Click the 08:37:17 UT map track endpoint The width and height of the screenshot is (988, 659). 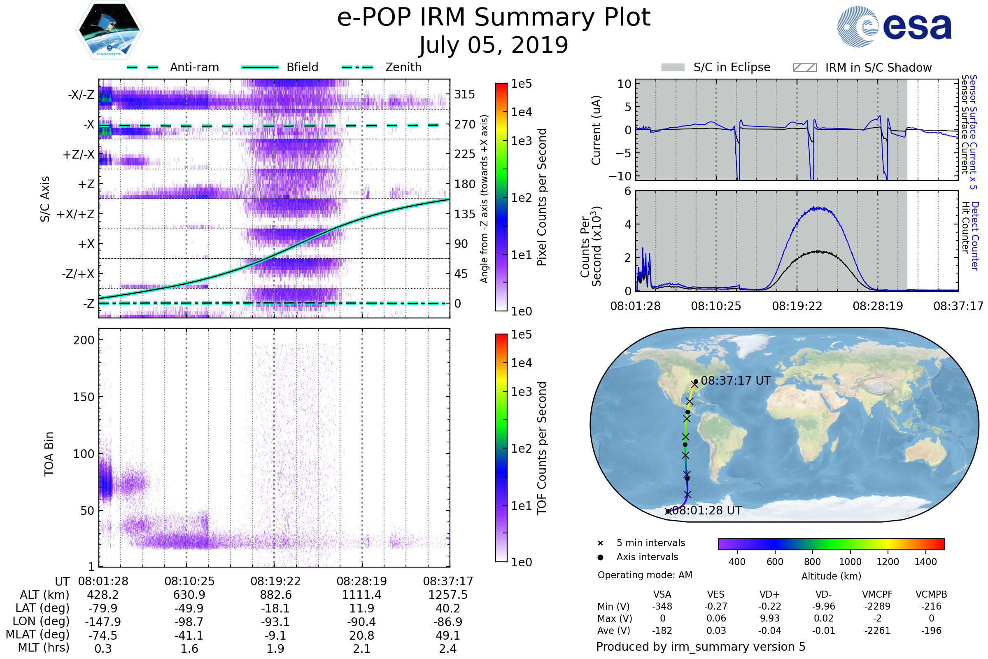696,382
